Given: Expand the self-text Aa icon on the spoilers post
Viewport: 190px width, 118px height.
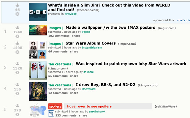Looking at the screenshot, I should coord(51,113).
